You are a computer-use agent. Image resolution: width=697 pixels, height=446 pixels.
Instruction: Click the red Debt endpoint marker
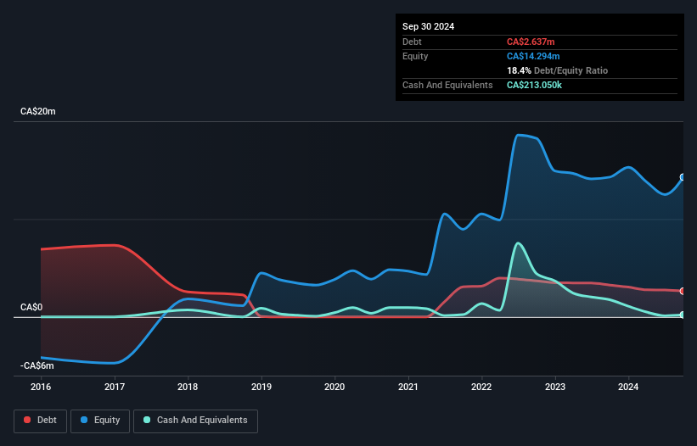click(x=683, y=291)
